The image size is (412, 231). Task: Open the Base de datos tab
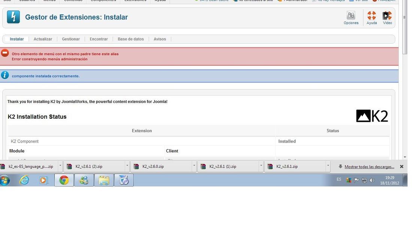point(131,39)
